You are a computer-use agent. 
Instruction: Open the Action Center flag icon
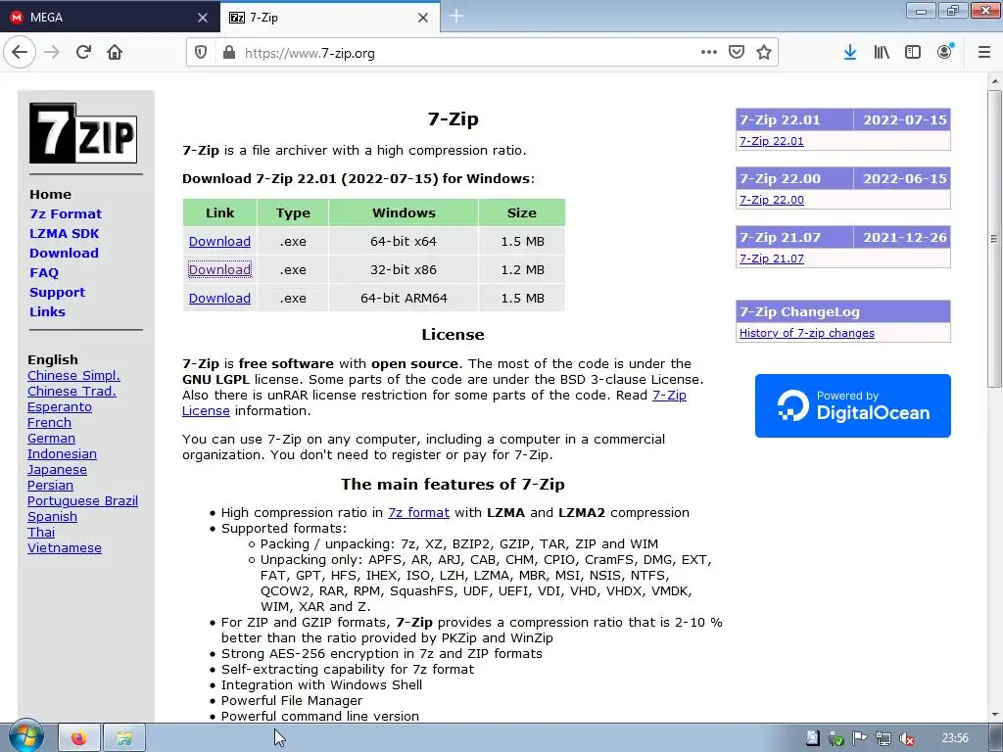coord(860,739)
